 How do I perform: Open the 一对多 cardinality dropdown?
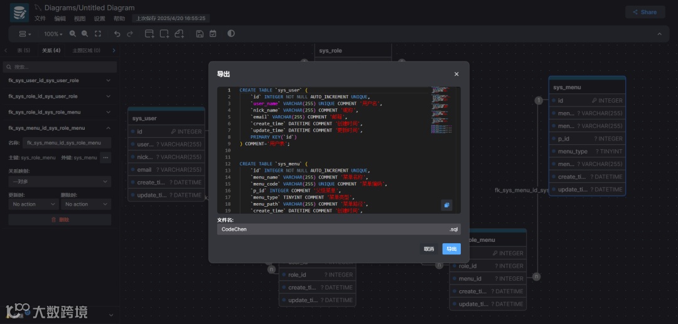(60, 182)
